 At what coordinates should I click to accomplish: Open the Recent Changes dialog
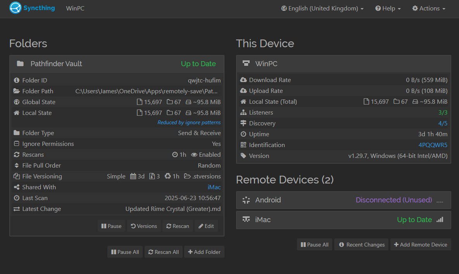click(x=362, y=245)
